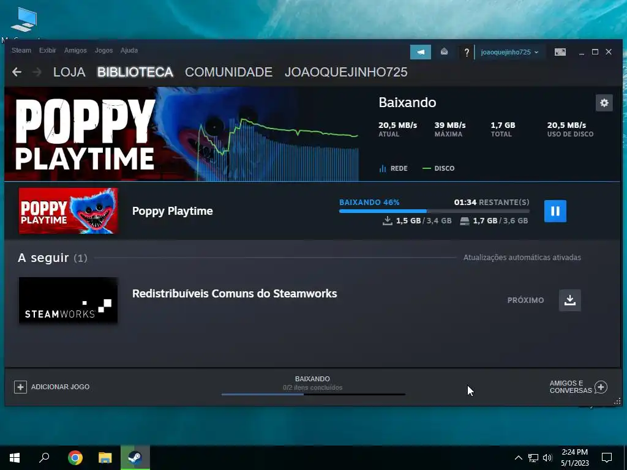Open the Jogos menu
The height and width of the screenshot is (470, 627).
(x=103, y=50)
